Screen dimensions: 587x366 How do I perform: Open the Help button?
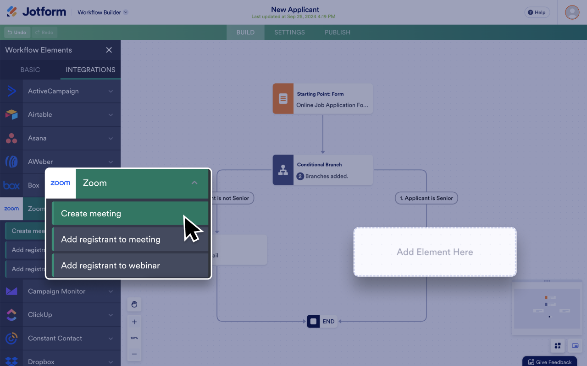tap(537, 12)
